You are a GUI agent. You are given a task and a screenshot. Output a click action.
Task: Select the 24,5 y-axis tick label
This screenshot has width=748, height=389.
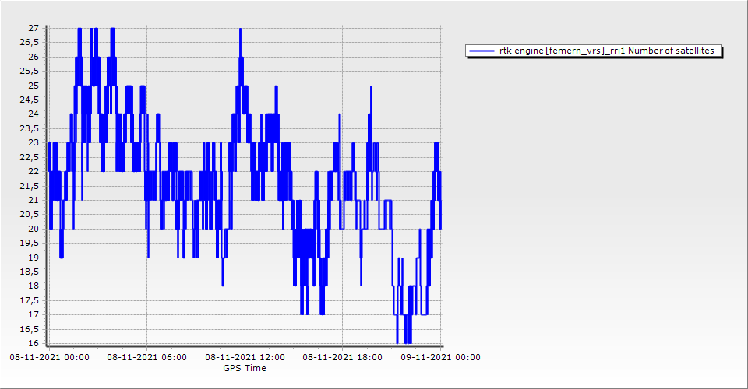[x=30, y=100]
